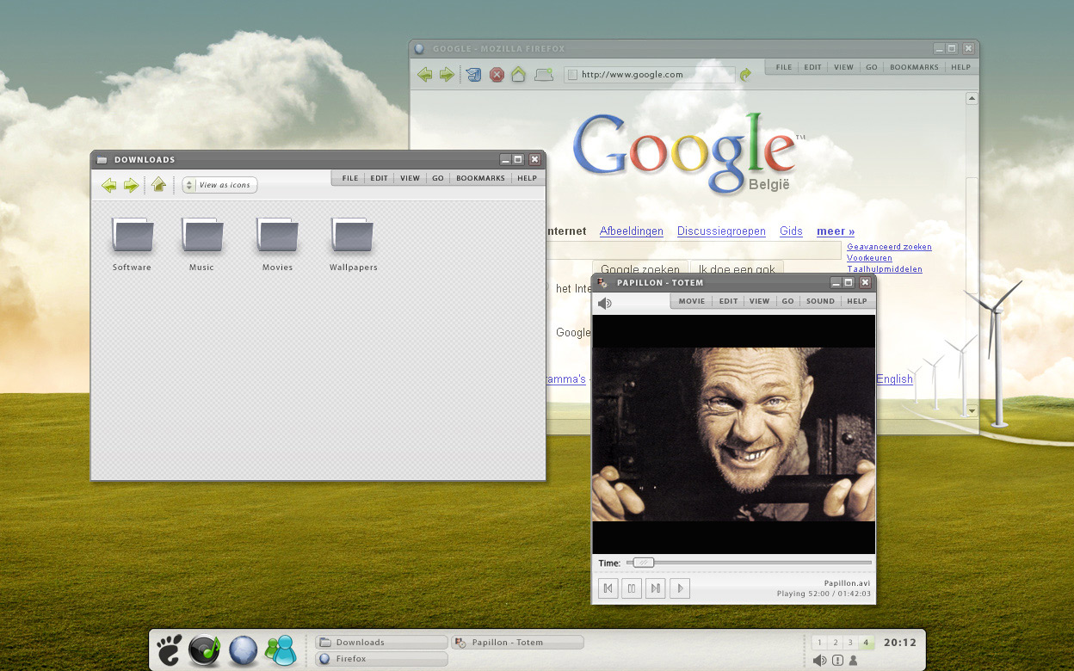
Task: Open the Totem View menu
Action: [x=759, y=301]
